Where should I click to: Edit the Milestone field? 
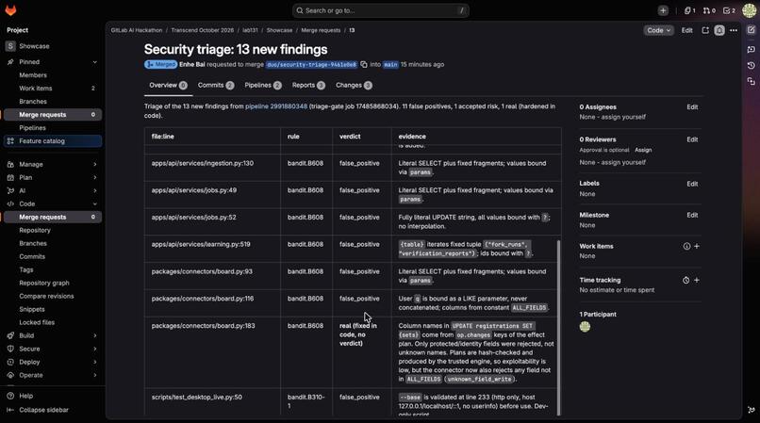point(692,215)
